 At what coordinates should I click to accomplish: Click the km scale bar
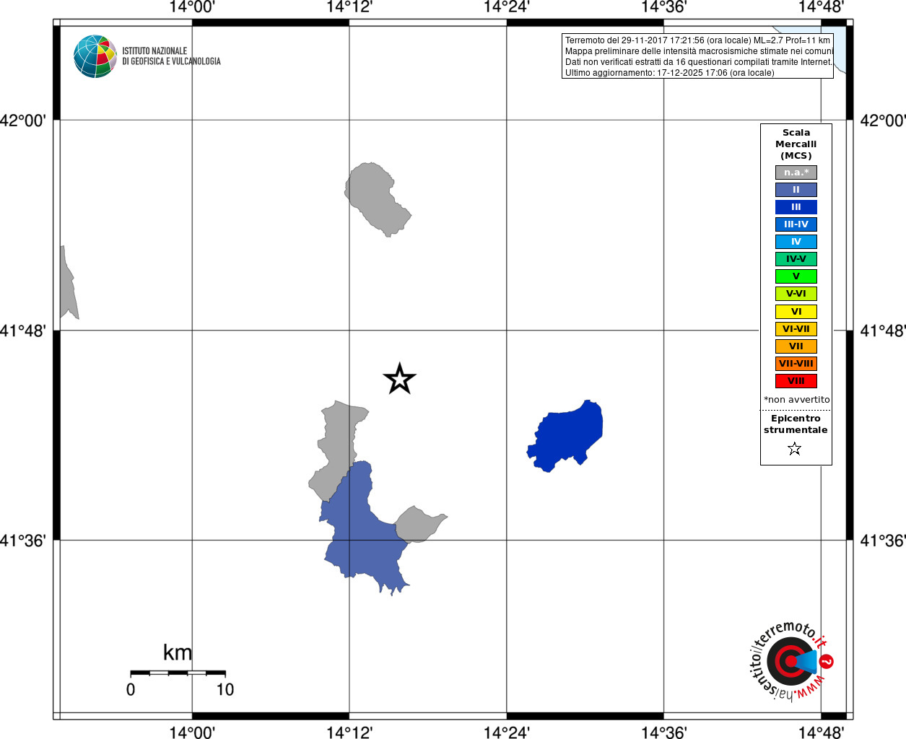pos(178,673)
